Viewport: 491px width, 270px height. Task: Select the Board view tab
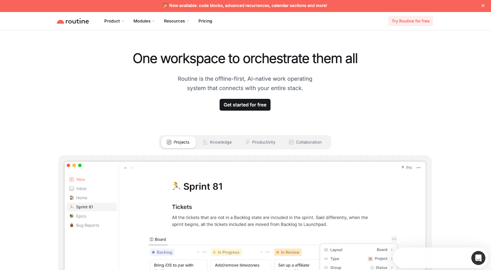pyautogui.click(x=158, y=239)
